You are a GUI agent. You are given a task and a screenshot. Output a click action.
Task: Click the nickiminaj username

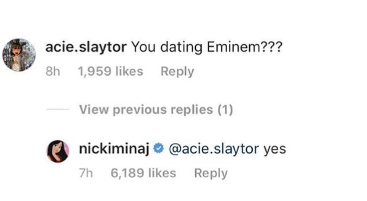(115, 149)
